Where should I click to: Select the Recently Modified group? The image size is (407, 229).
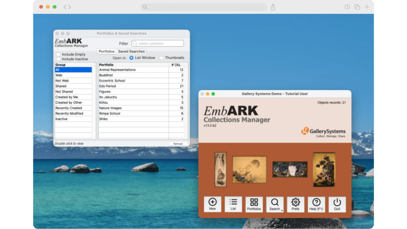[73, 113]
